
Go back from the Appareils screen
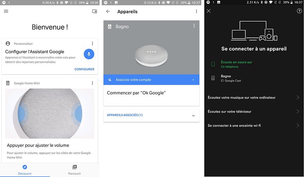[x=108, y=11]
